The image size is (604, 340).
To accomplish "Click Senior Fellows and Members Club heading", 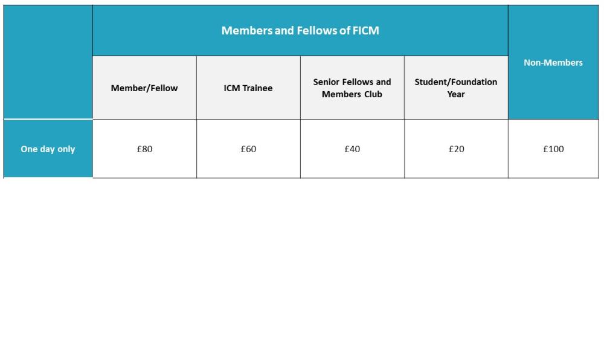I will [x=352, y=88].
